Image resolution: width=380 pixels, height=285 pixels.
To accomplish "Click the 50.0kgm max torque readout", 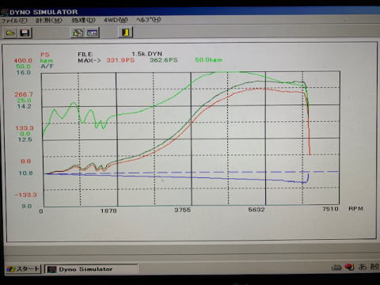I will pos(209,60).
